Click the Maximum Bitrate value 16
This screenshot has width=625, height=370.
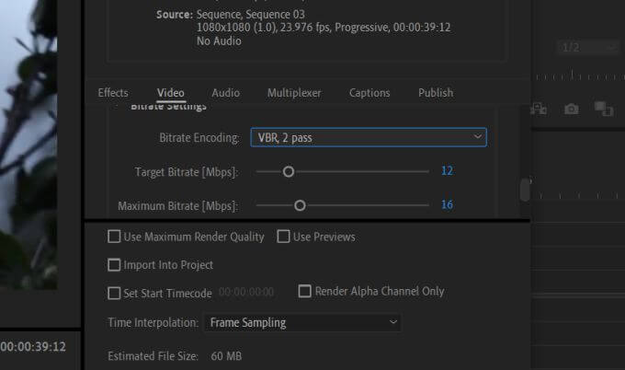click(x=447, y=205)
